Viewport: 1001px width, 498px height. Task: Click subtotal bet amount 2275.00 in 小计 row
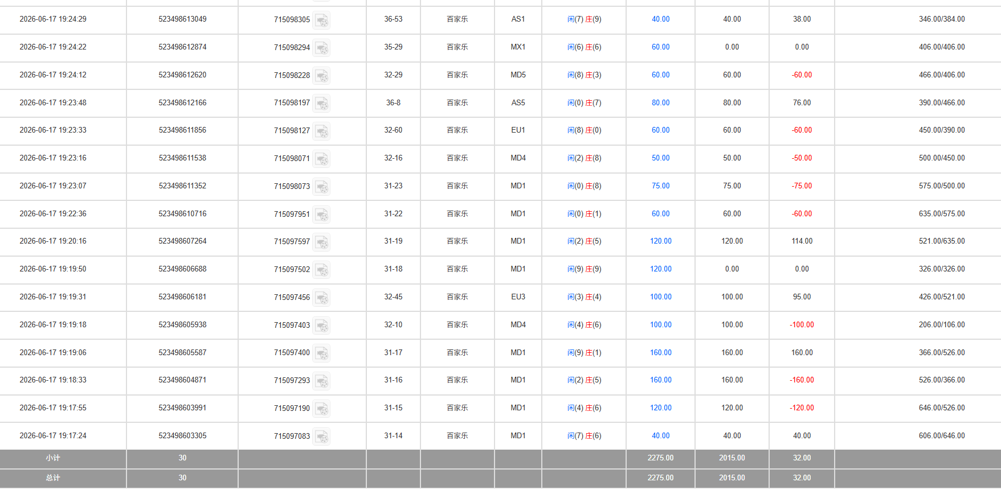[660, 458]
